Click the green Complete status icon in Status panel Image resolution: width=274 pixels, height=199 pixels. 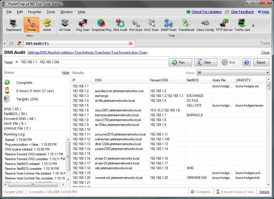(x=7, y=82)
